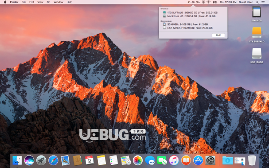This screenshot has width=269, height=168.
Task: Open Maps in the Dock
Action: click(x=126, y=160)
